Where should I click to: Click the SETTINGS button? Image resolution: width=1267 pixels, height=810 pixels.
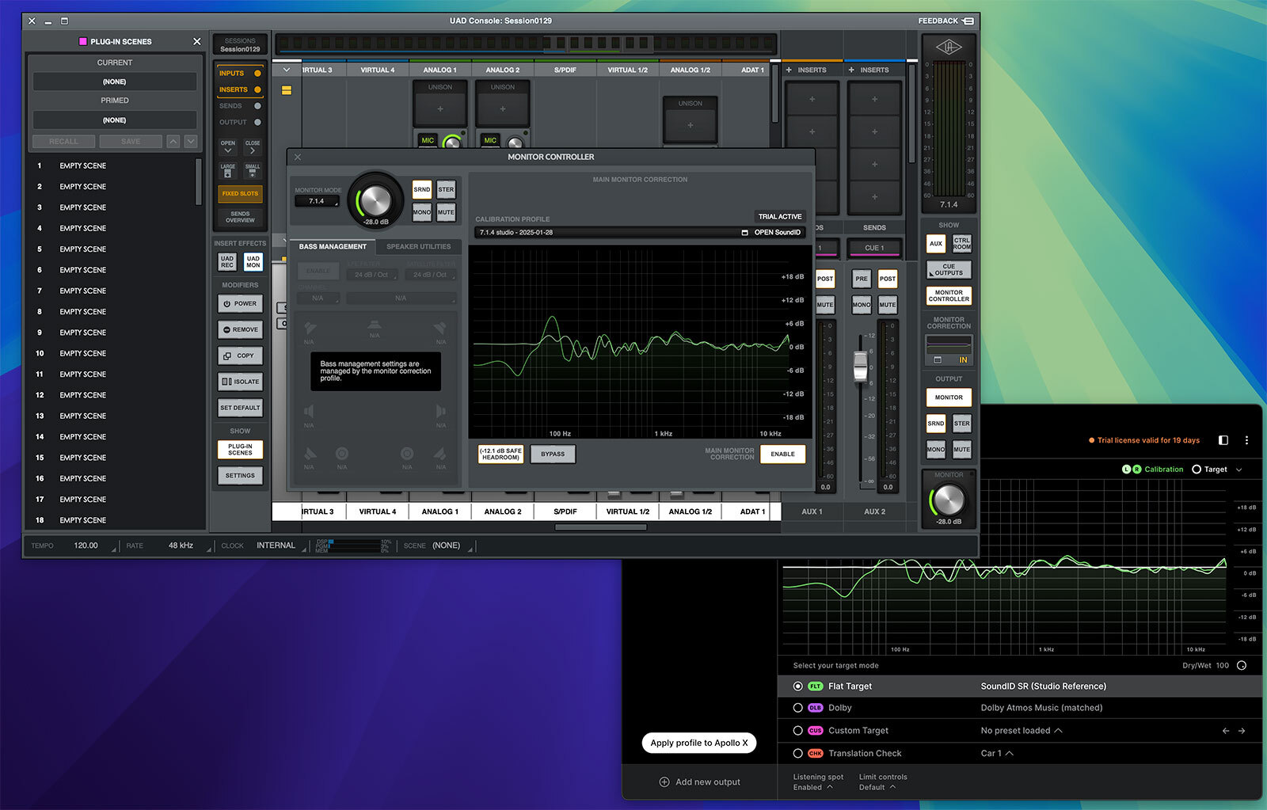pos(240,475)
